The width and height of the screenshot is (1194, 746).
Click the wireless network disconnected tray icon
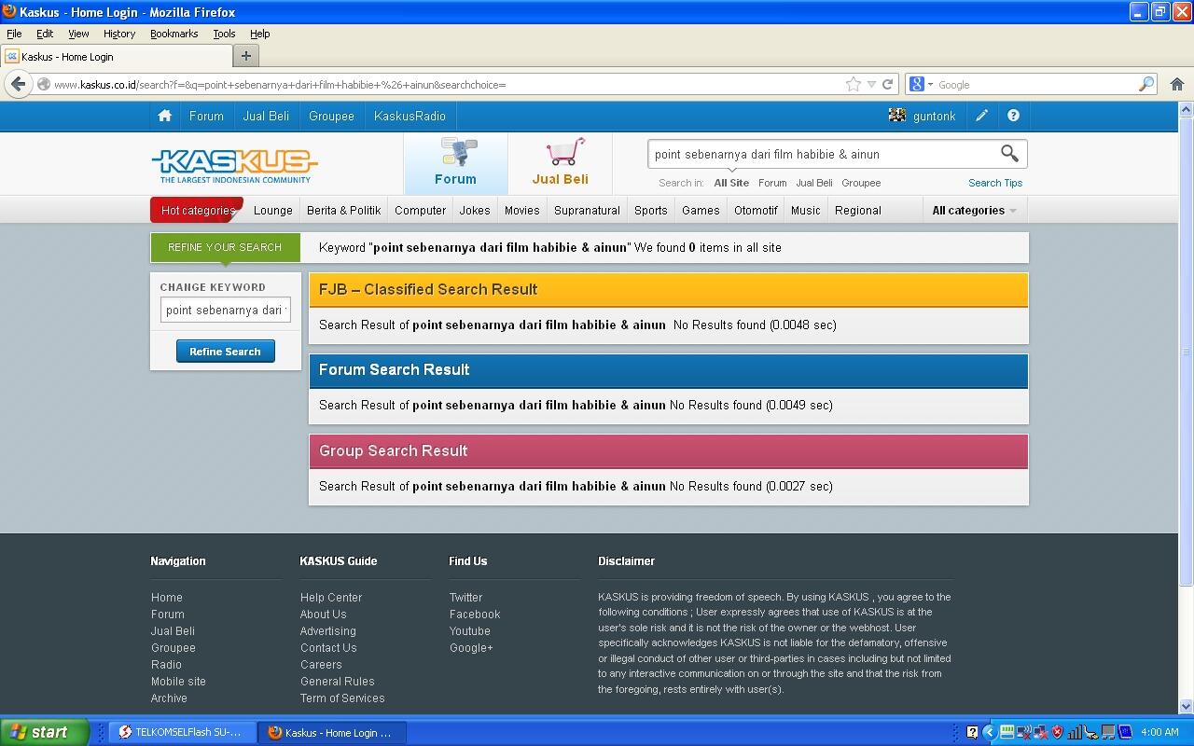pos(1024,732)
